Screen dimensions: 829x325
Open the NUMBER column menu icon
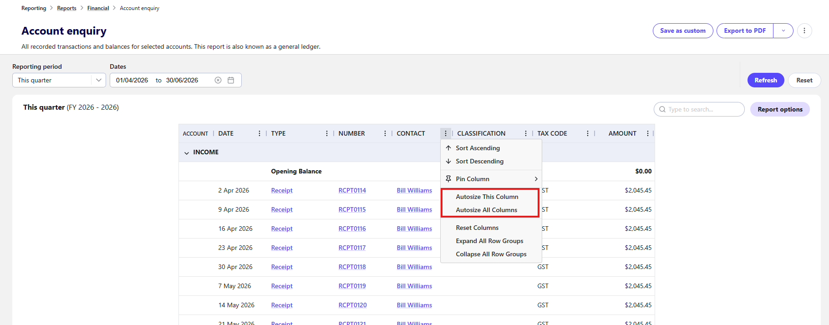(385, 133)
